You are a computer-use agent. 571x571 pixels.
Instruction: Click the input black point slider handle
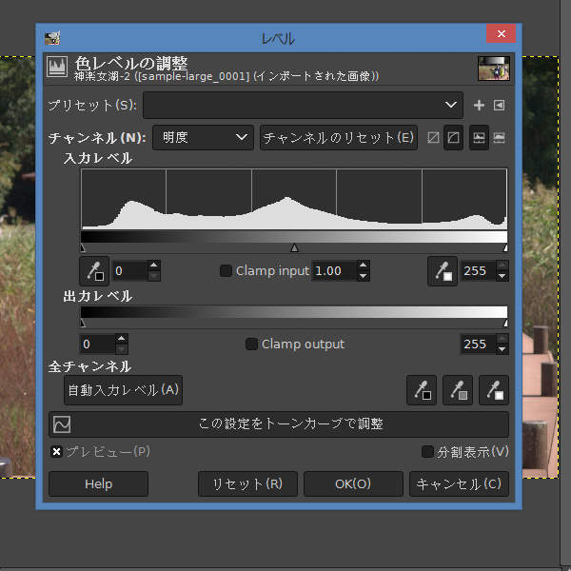coord(83,248)
